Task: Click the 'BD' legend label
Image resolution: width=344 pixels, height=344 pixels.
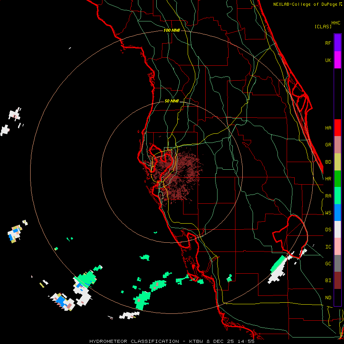Action: [328, 162]
